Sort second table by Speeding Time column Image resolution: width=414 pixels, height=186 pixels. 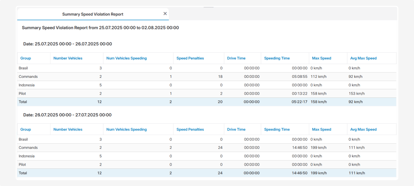(277, 130)
